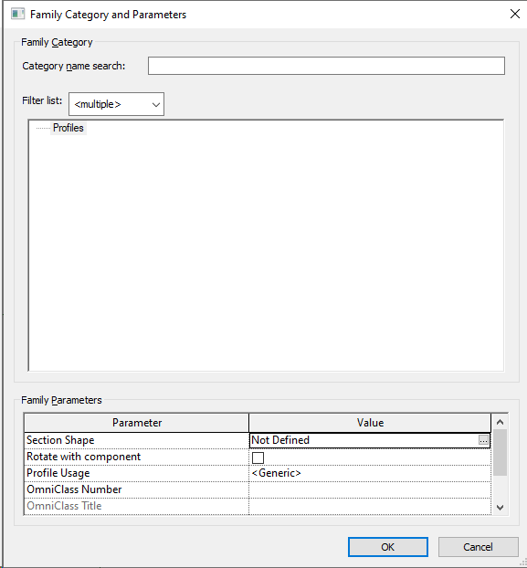Select OmniClass Number parameter label
The image size is (527, 568).
(74, 489)
